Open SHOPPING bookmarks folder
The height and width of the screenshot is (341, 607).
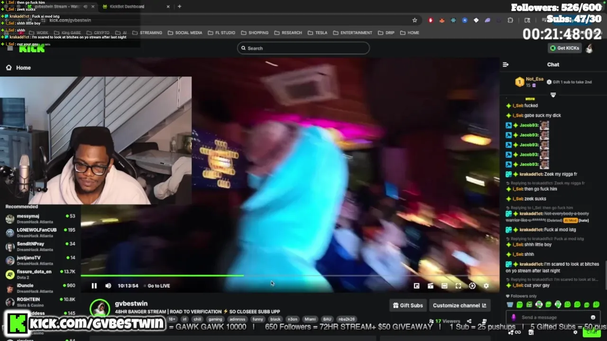255,33
